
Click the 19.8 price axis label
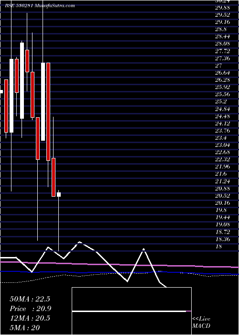coord(221,210)
